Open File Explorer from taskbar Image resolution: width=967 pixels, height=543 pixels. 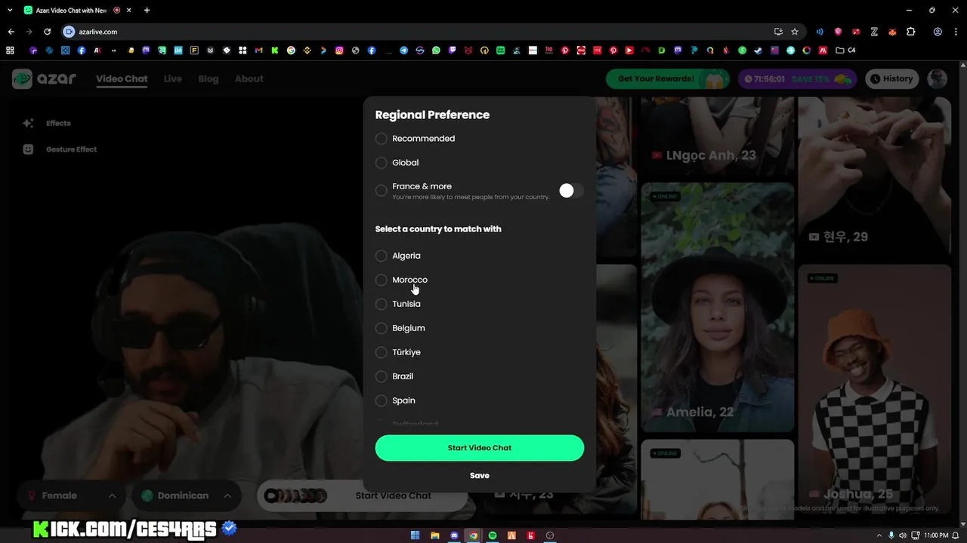click(434, 535)
